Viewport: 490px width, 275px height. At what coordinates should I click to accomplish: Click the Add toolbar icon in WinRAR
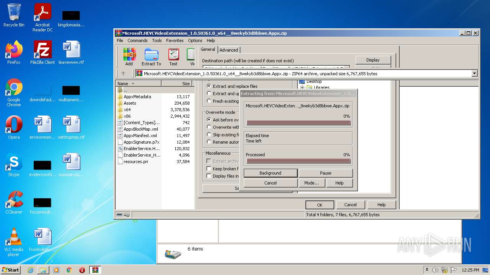(x=129, y=57)
